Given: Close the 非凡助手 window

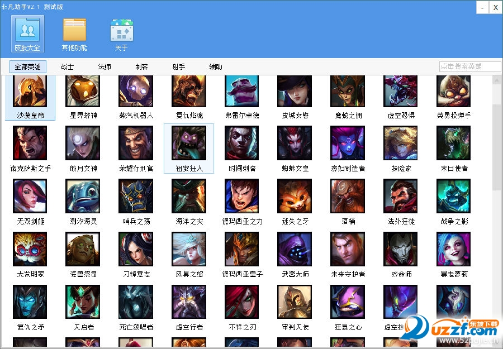Looking at the screenshot, I should click(495, 7).
